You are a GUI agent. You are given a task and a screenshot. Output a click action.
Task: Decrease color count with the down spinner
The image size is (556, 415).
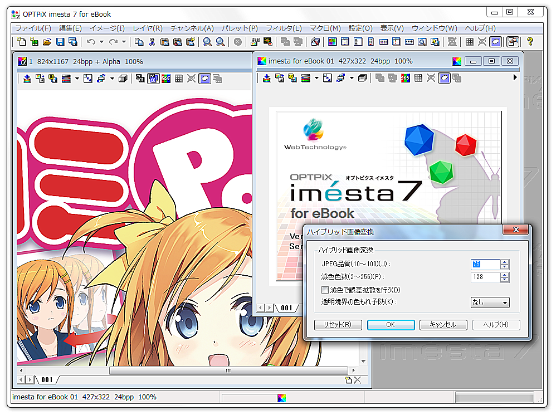click(505, 280)
